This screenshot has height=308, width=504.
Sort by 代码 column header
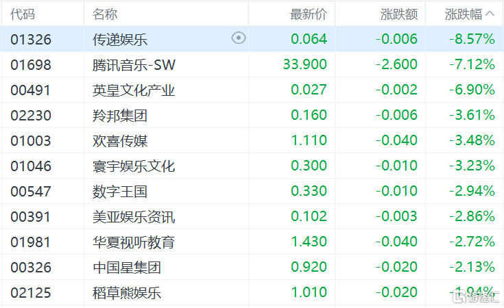pyautogui.click(x=23, y=14)
